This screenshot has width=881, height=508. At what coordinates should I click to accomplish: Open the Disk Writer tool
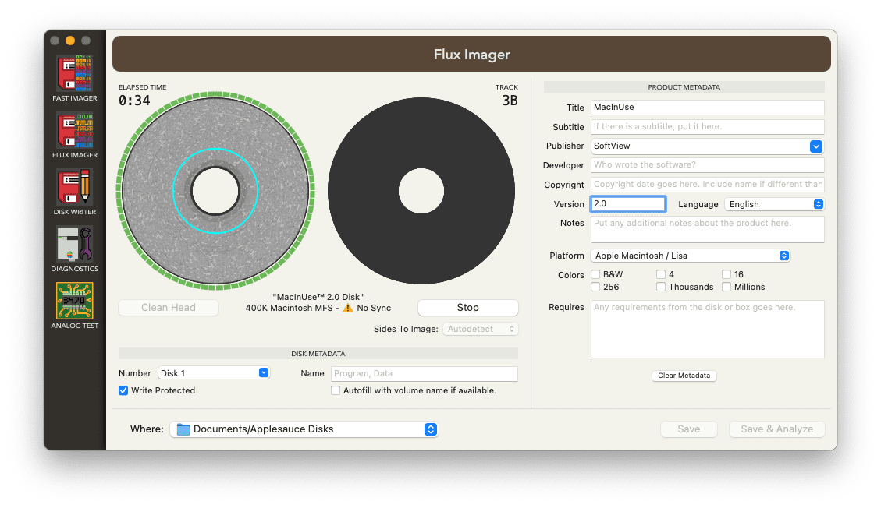pyautogui.click(x=74, y=188)
